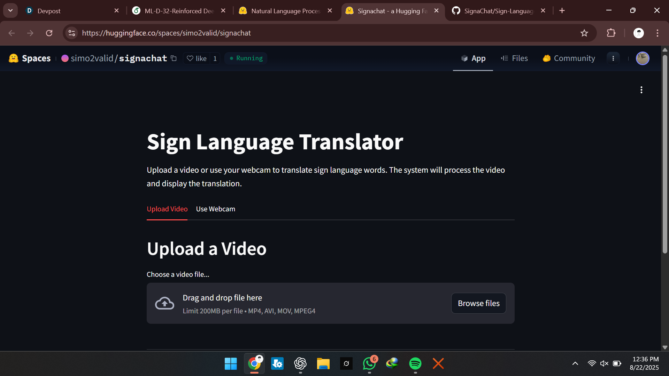Image resolution: width=669 pixels, height=376 pixels.
Task: Switch to the Use Webcam tab
Action: (x=215, y=209)
